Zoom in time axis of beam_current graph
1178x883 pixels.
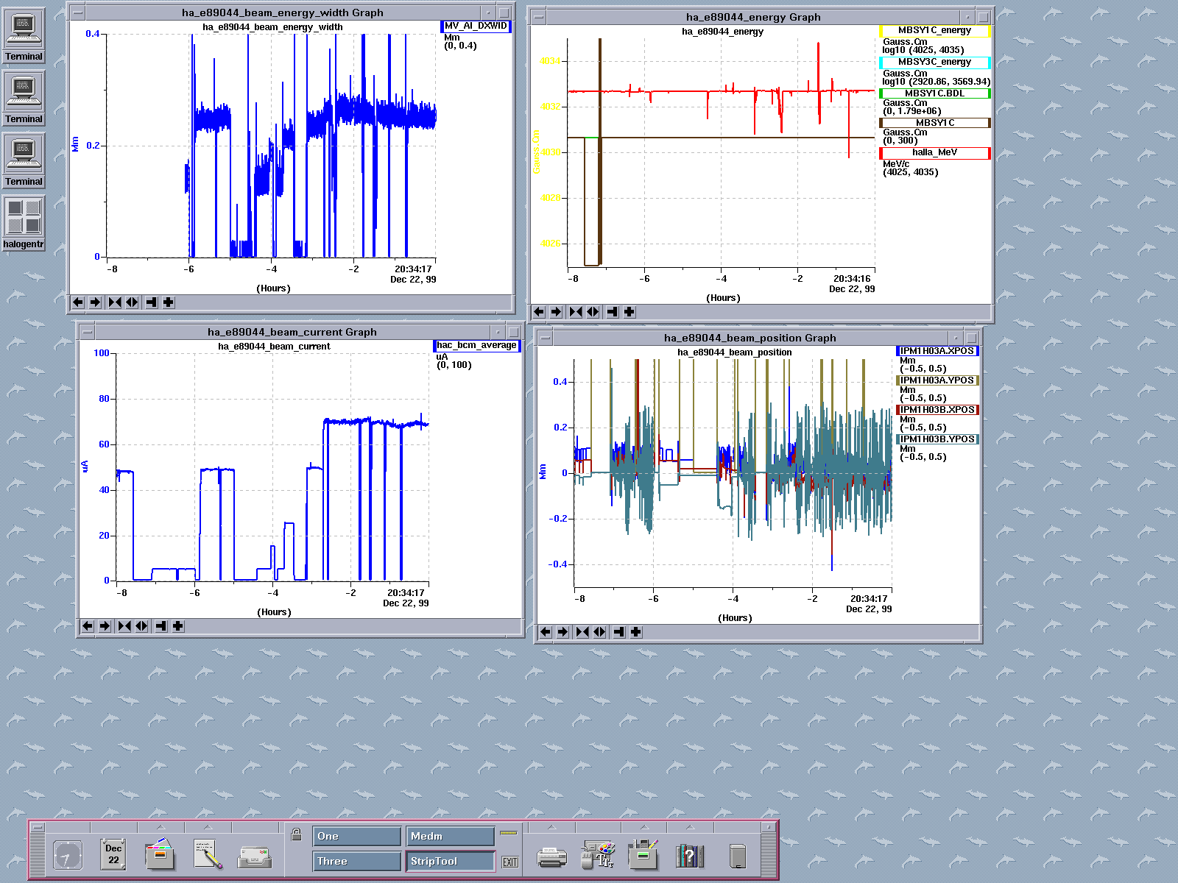tap(124, 626)
